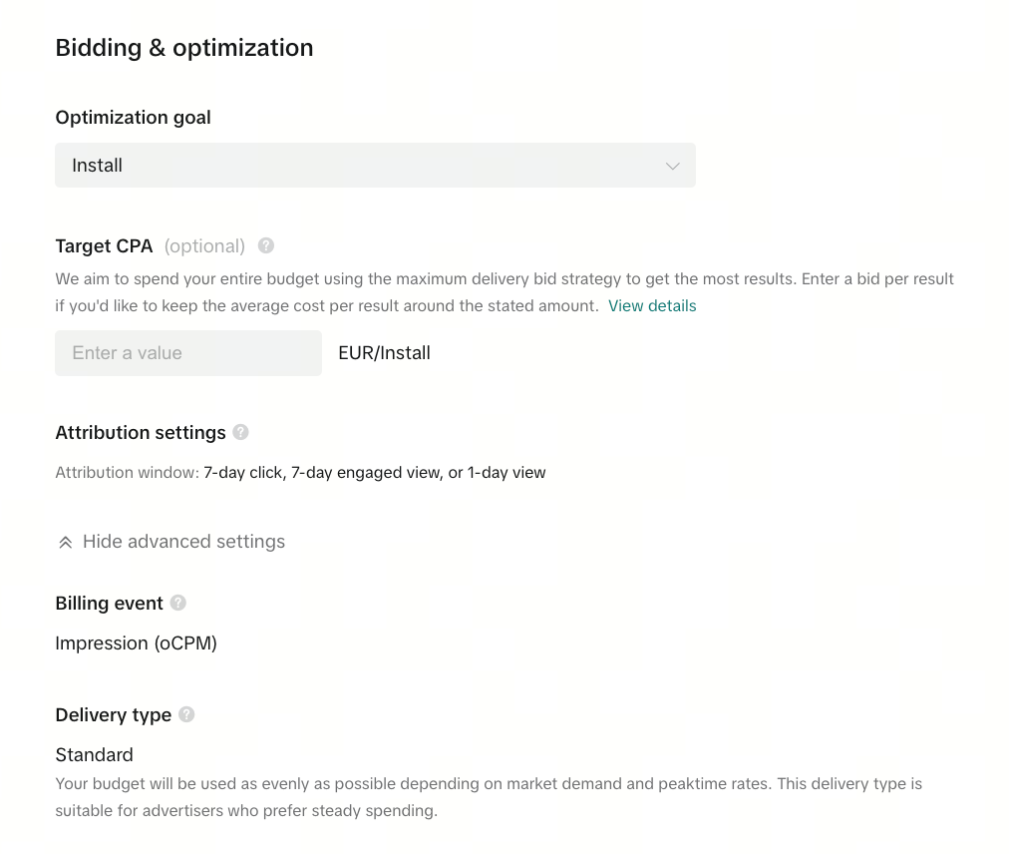This screenshot has width=1009, height=854.
Task: Click the double-chevron up collapse icon
Action: [65, 543]
